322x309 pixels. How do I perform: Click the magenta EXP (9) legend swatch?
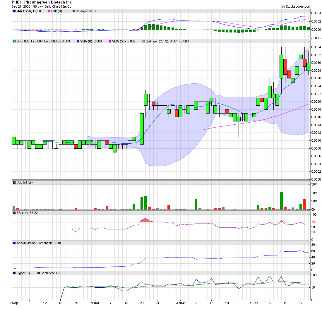tap(49, 11)
